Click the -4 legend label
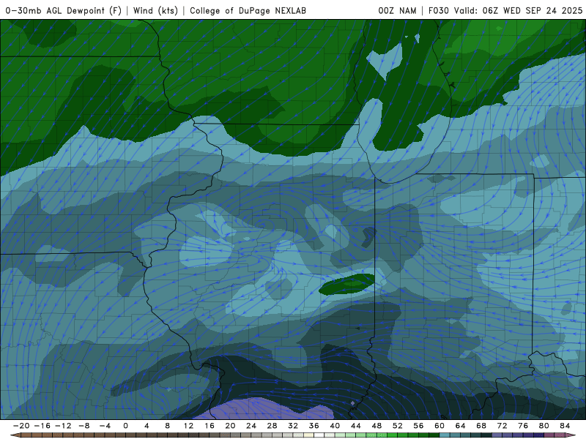The image size is (586, 439). click(105, 426)
